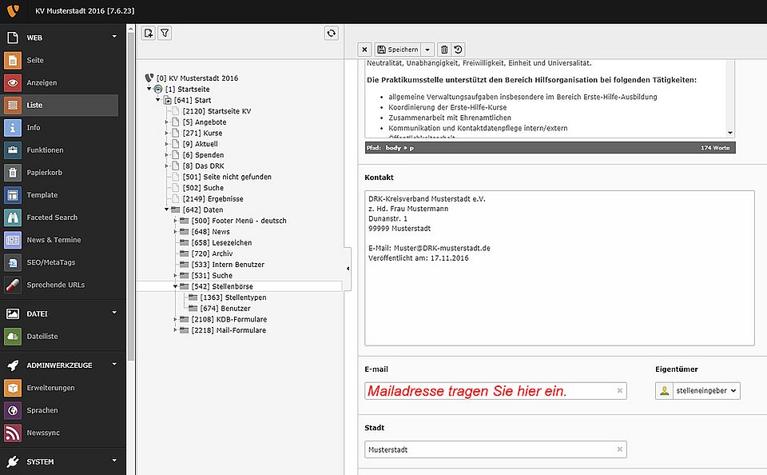Open the Faceted Search module
The width and height of the screenshot is (767, 475).
click(51, 218)
